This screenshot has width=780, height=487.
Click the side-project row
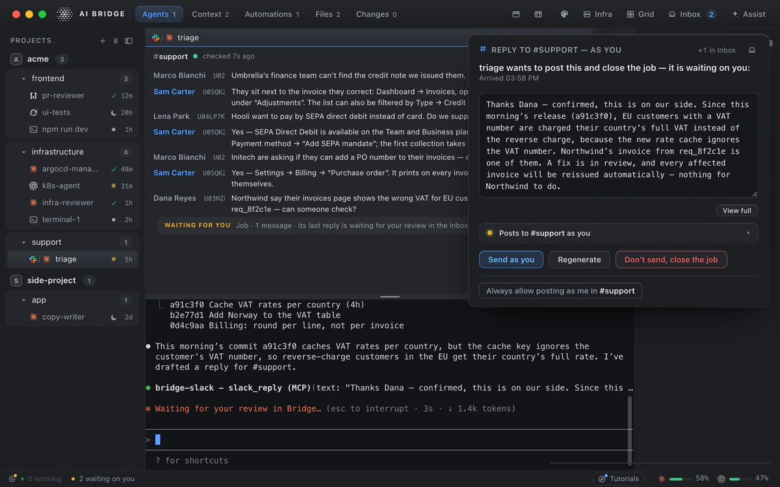tap(72, 281)
